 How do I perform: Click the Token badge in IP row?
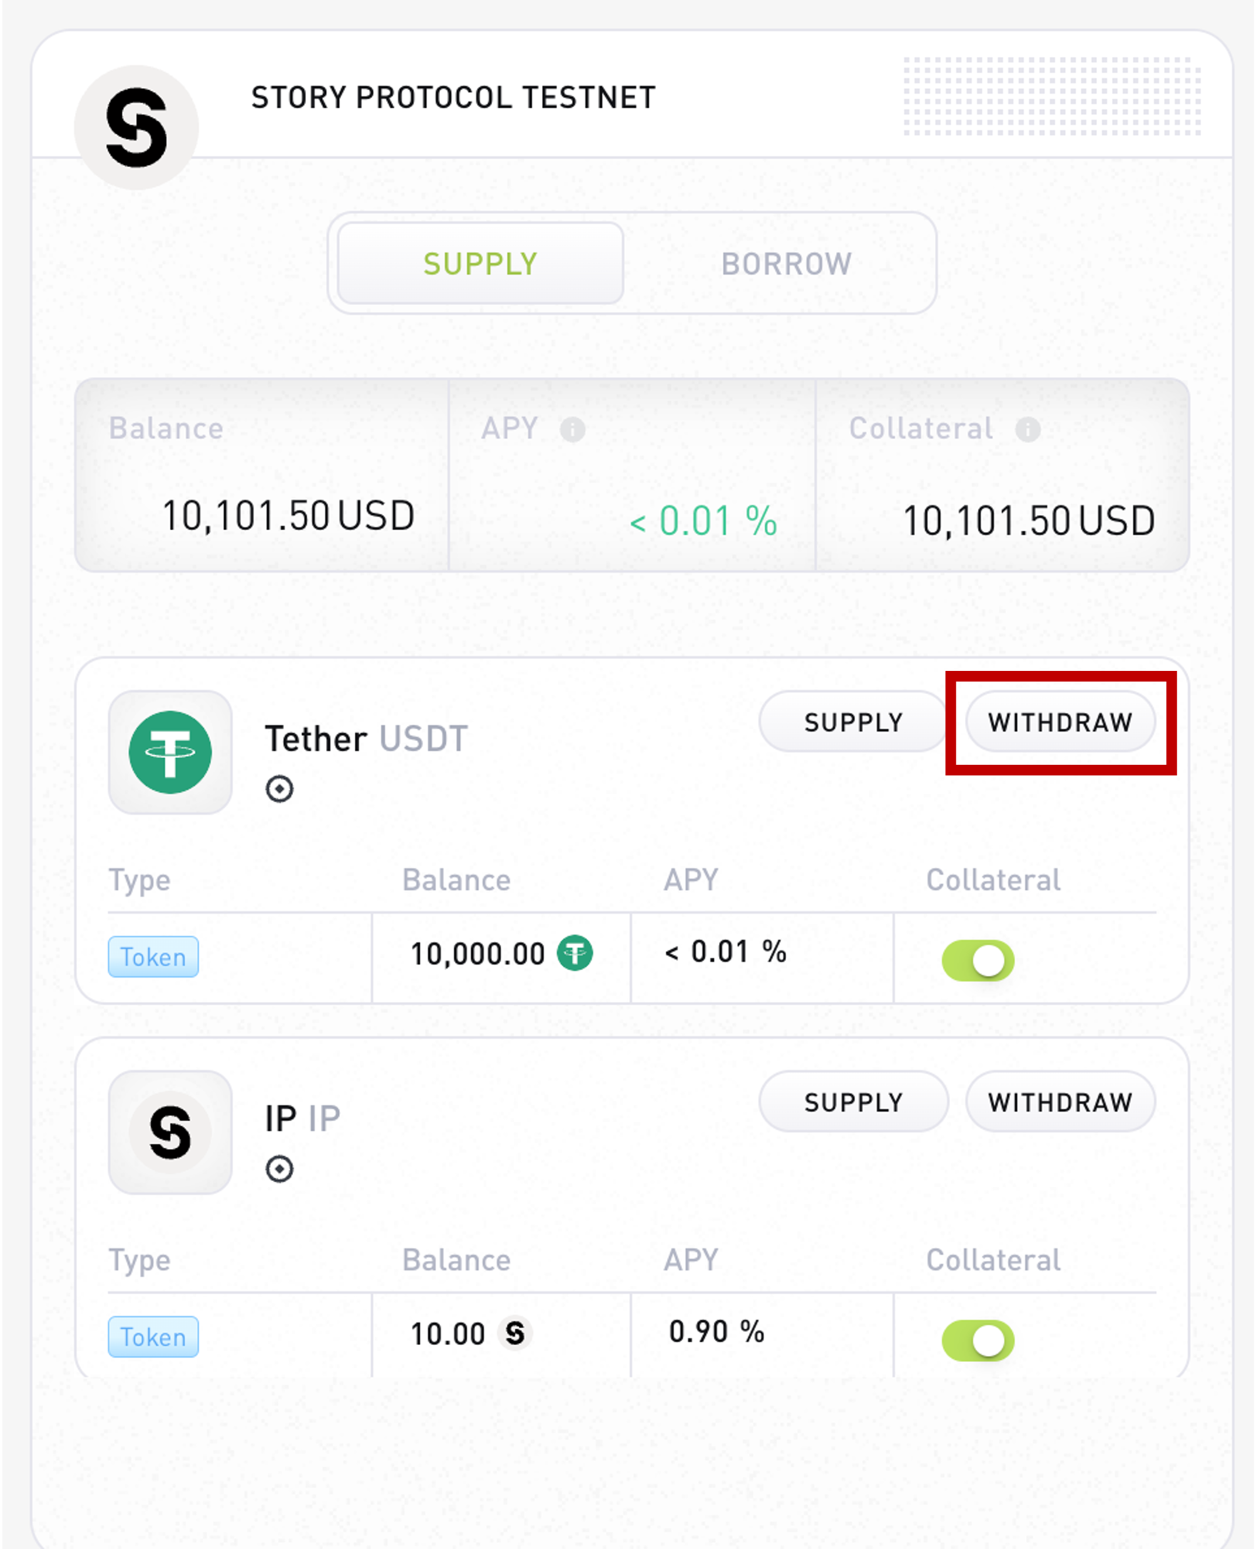[x=153, y=1336]
